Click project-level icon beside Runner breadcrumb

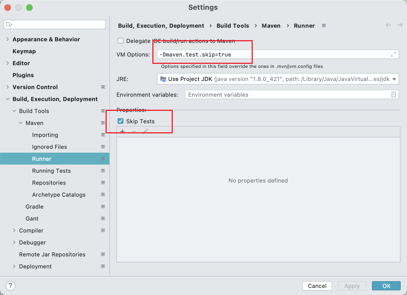(x=324, y=26)
